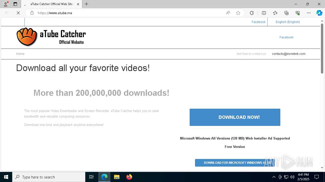The image size is (325, 182).
Task: Open the English language selector
Action: (288, 22)
